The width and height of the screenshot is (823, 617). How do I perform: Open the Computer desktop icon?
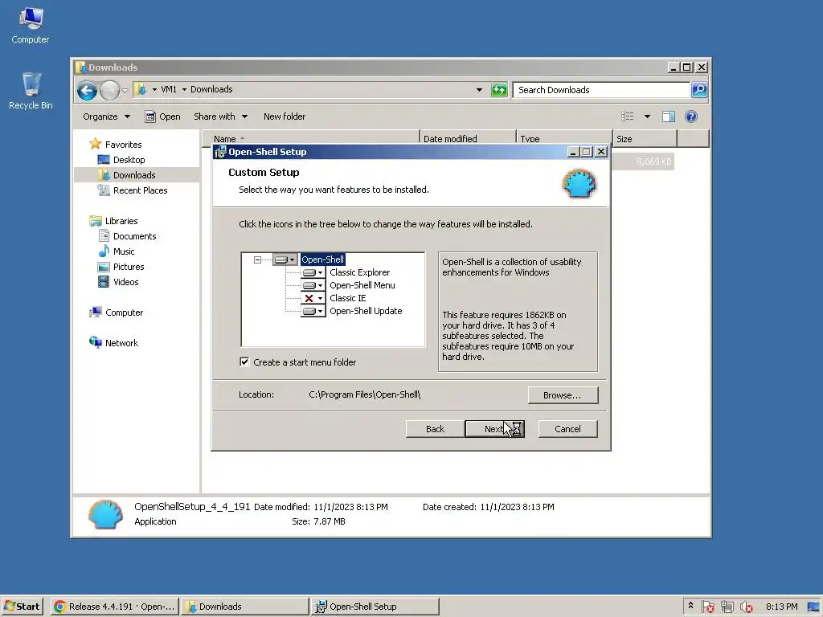click(30, 25)
